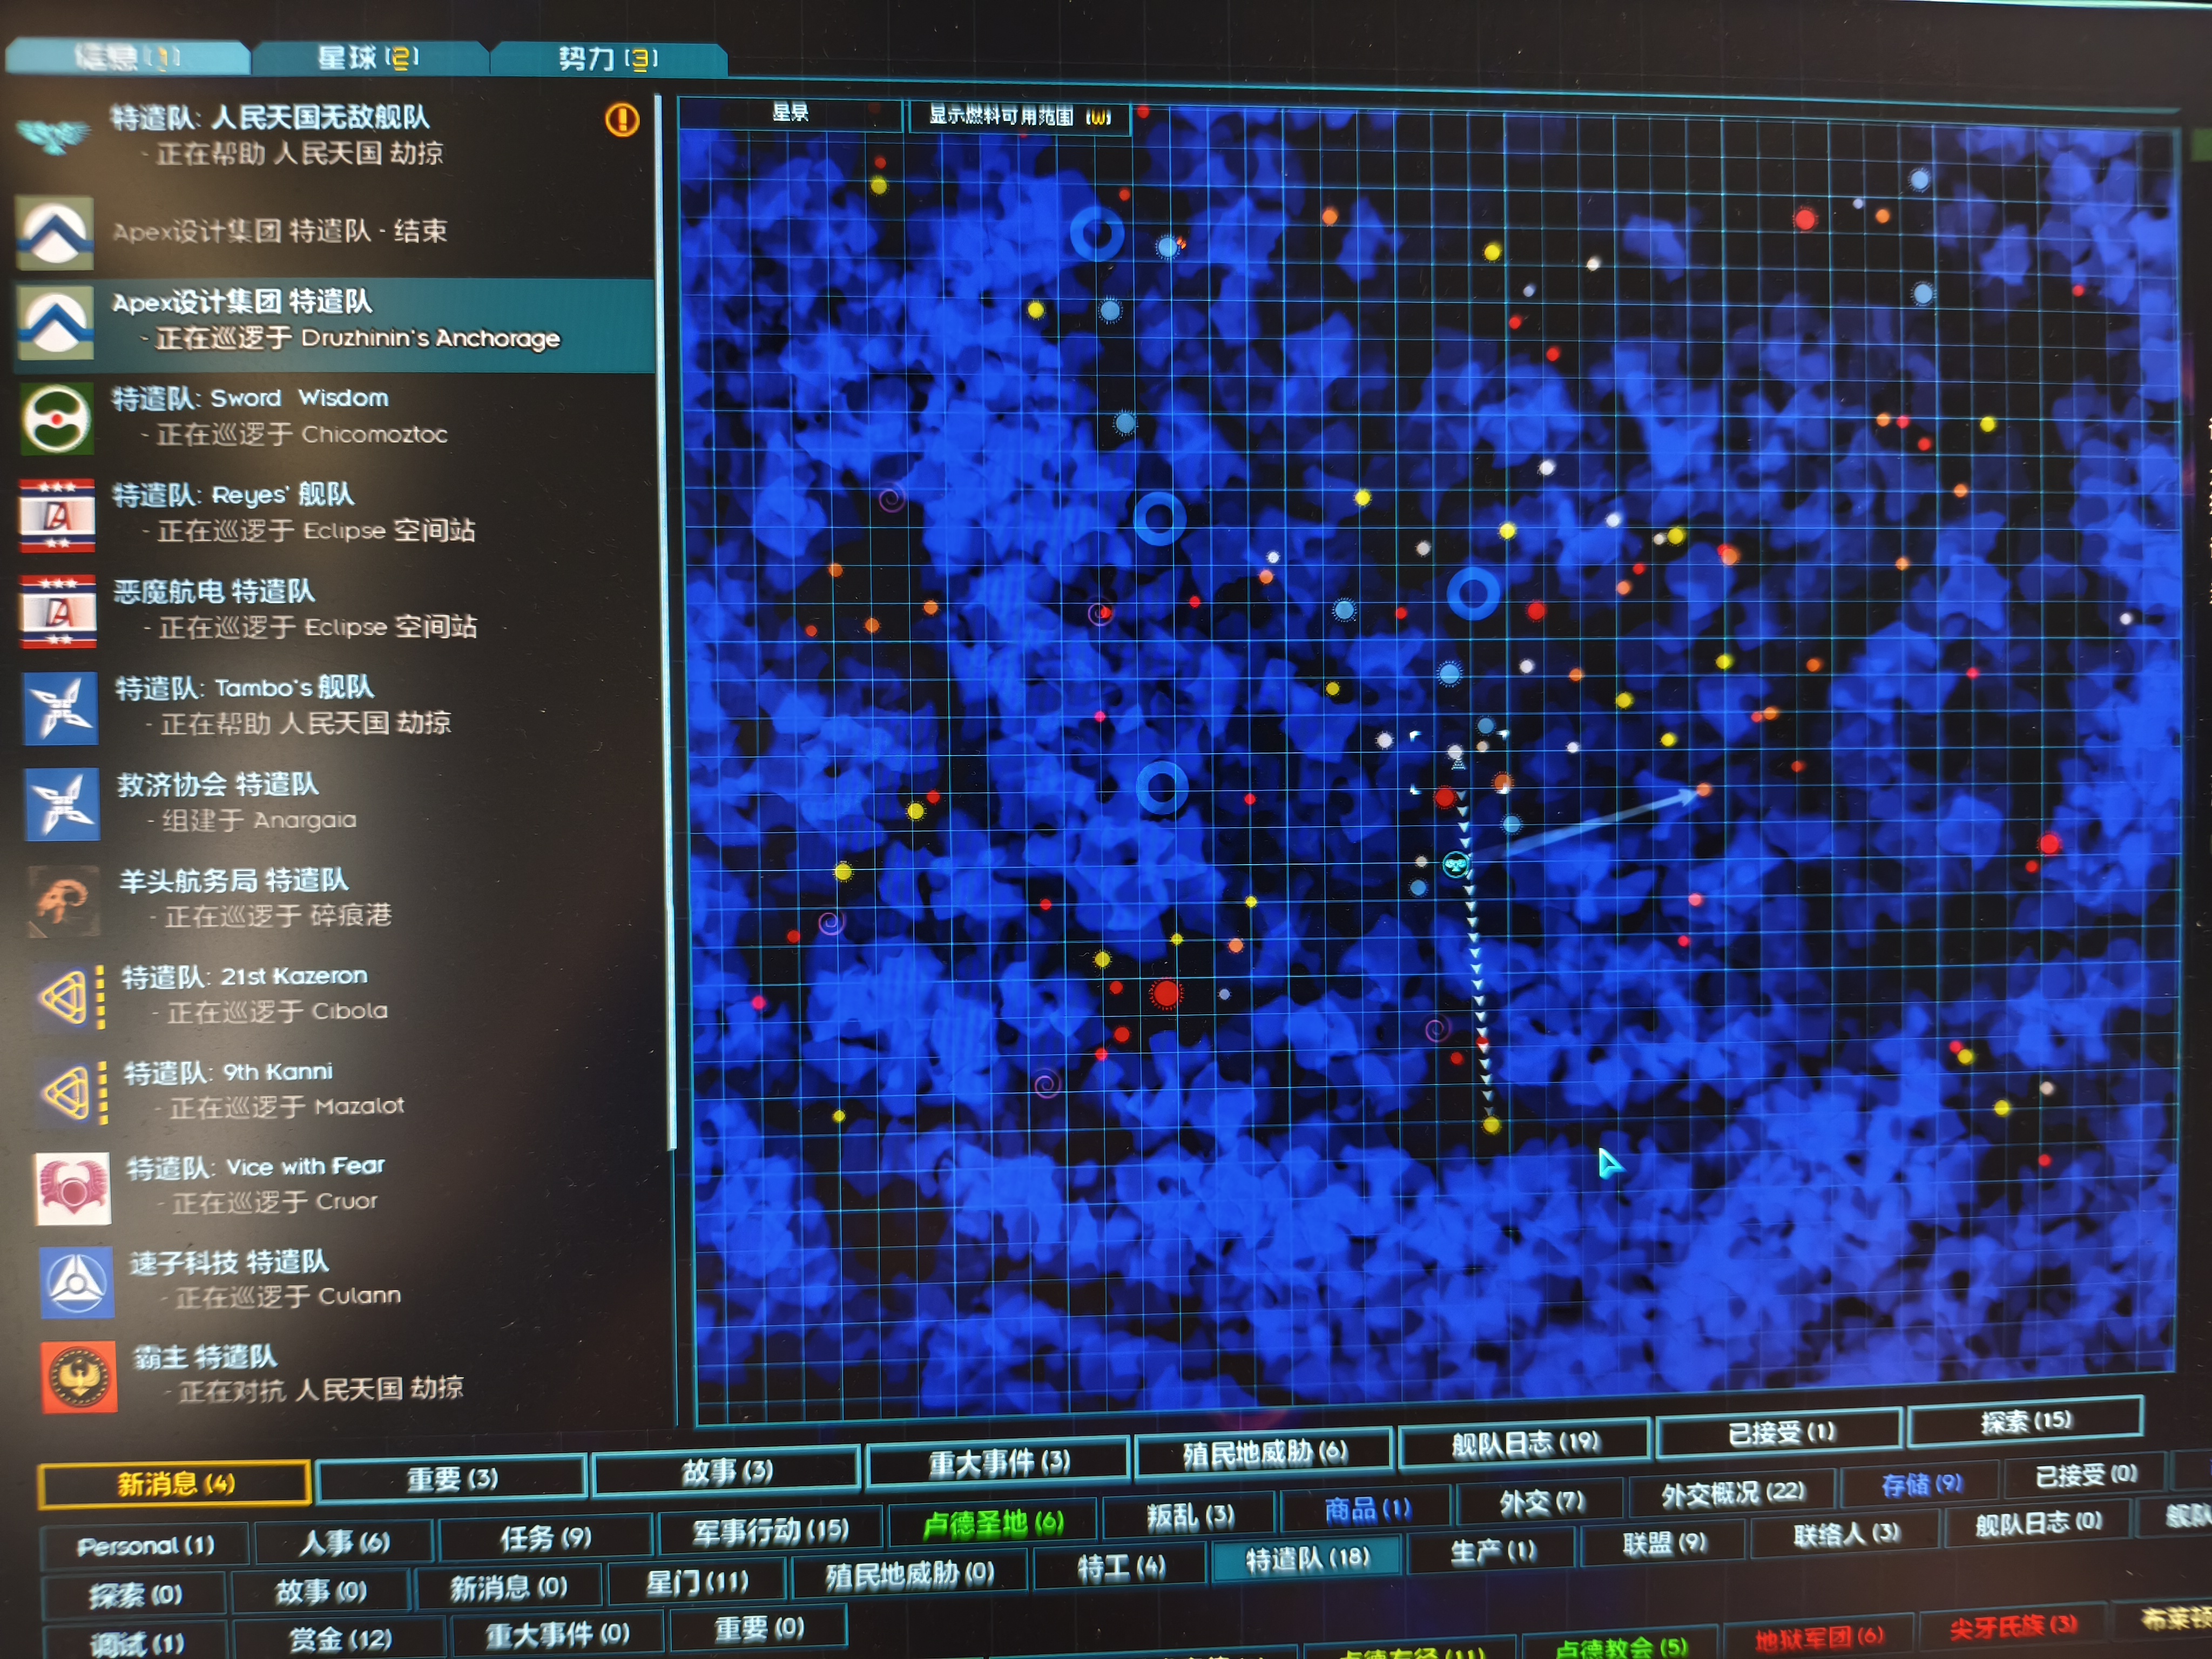
Task: Select the 重大事件 (0) tag button
Action: point(557,1634)
